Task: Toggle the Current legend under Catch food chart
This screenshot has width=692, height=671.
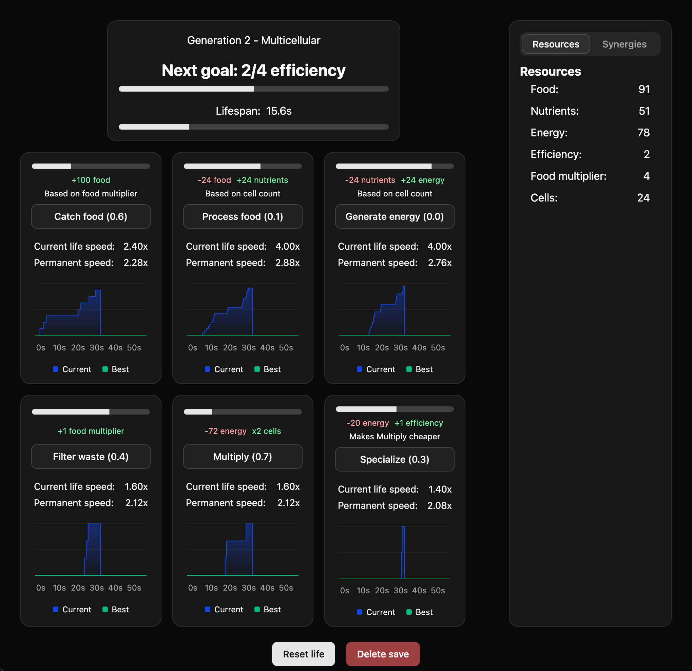Action: 72,369
